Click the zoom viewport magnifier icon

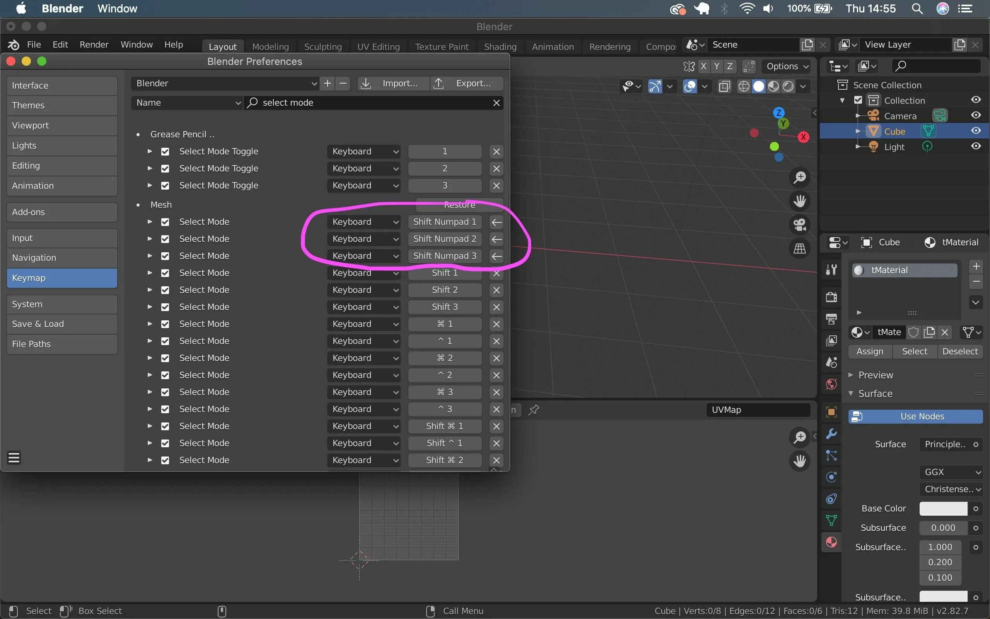point(799,177)
